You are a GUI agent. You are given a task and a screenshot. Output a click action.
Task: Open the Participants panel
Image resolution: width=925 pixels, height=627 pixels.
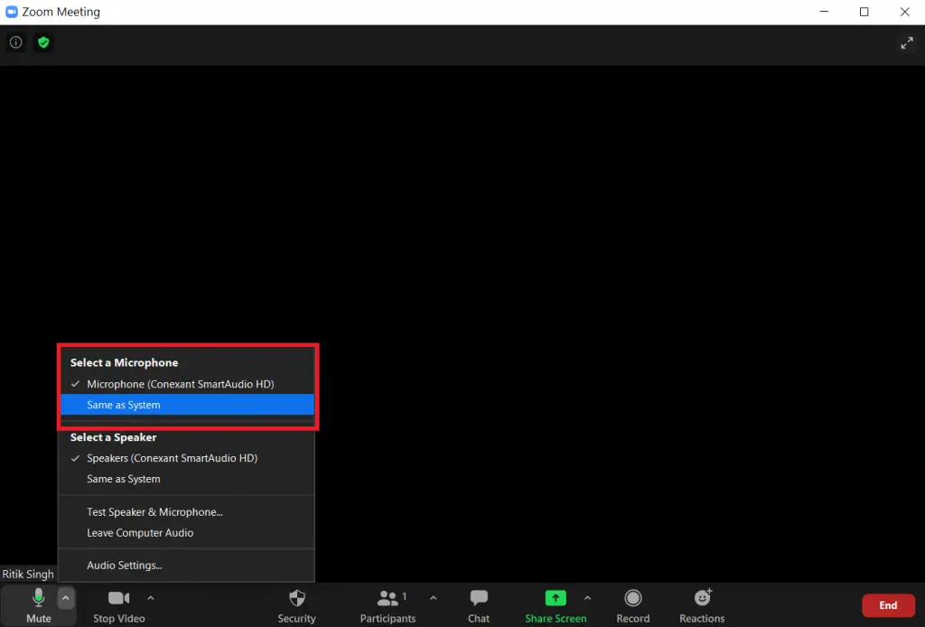(387, 604)
